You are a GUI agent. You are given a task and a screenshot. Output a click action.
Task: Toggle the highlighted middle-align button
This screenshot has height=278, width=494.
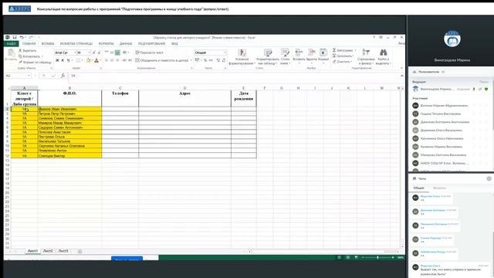(117, 53)
